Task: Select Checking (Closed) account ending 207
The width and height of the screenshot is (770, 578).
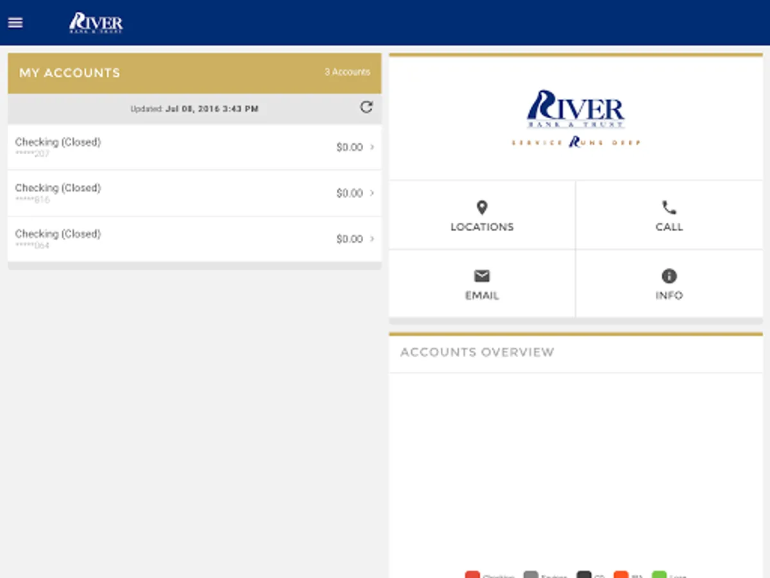Action: tap(194, 147)
